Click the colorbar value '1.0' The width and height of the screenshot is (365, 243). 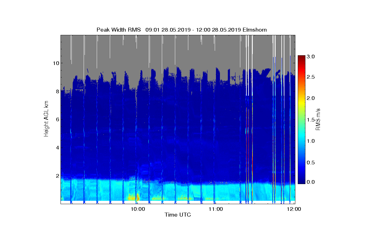[311, 141]
